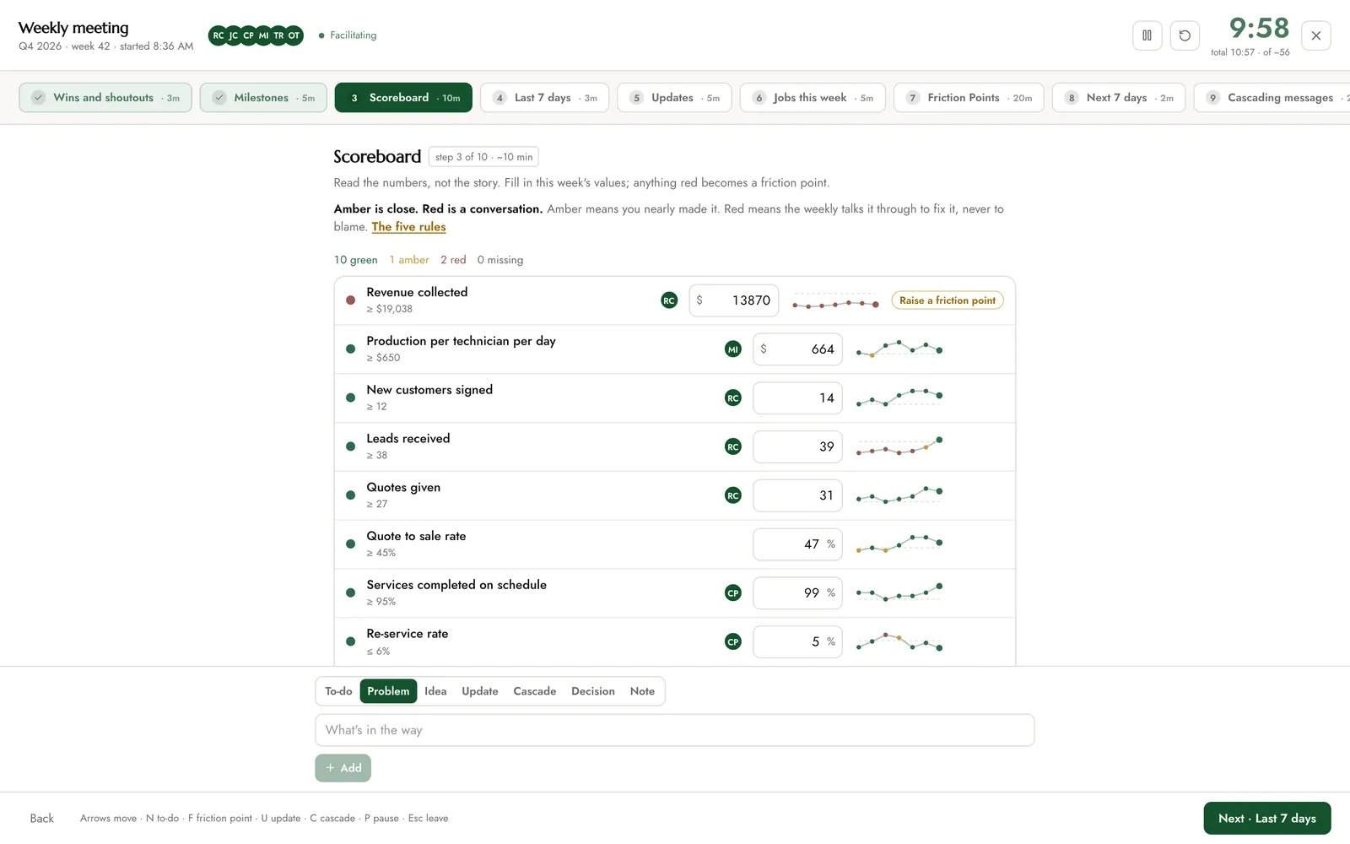The height and width of the screenshot is (844, 1350).
Task: Click the Revenue collected trend sparkline
Action: (835, 302)
